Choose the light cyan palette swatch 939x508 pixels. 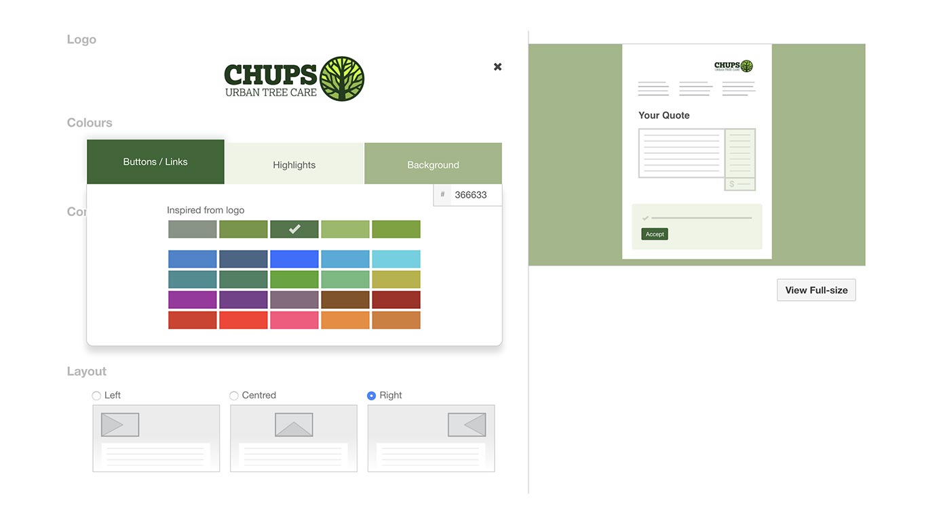tap(396, 259)
